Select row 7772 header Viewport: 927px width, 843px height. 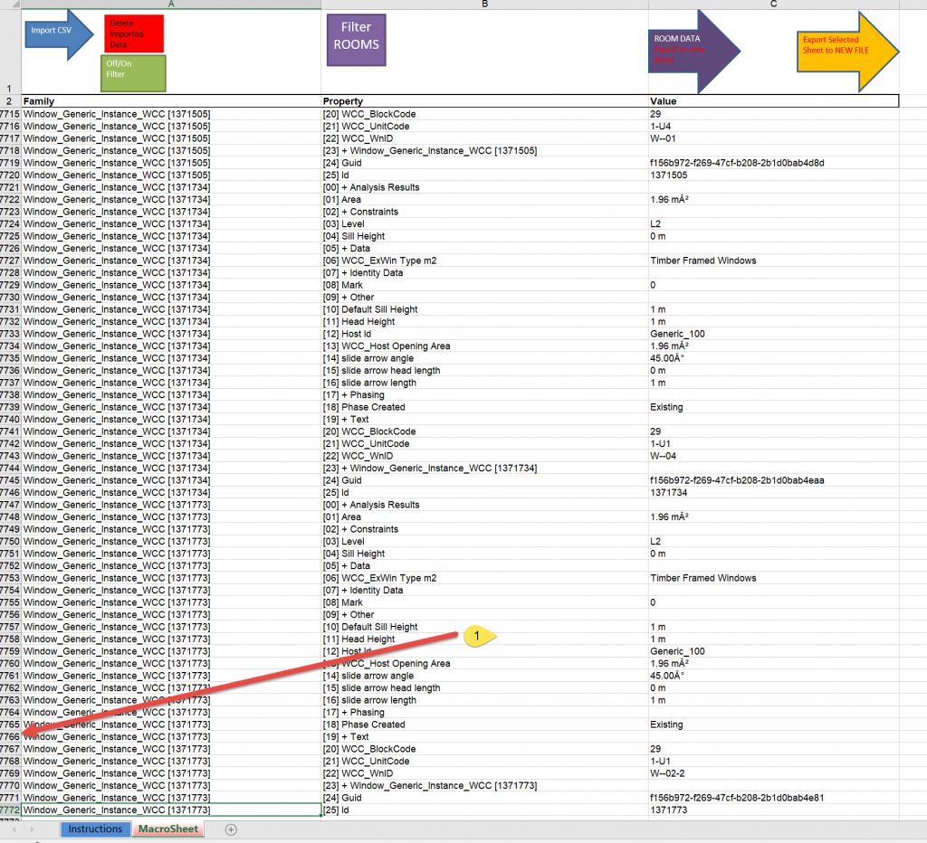point(10,810)
